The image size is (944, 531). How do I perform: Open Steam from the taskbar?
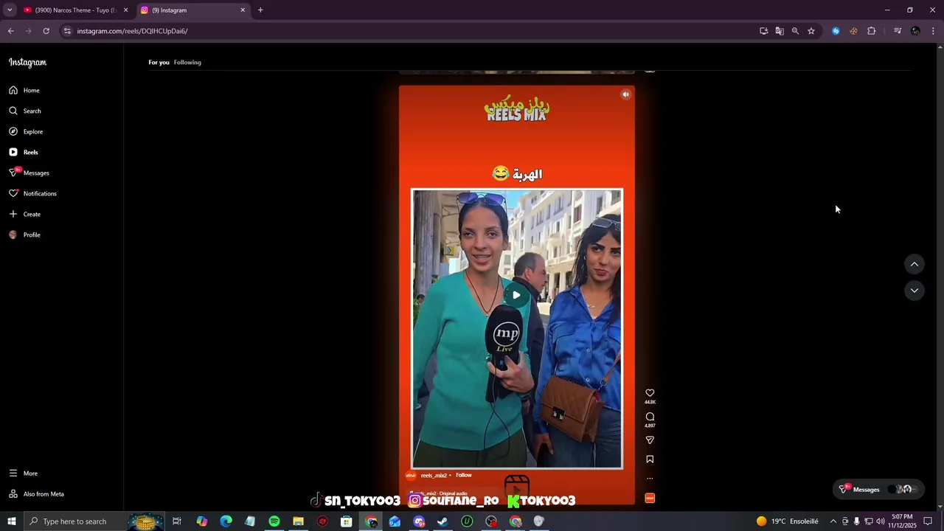point(442,521)
